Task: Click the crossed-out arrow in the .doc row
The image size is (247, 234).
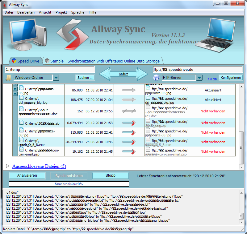Action: pos(129,111)
